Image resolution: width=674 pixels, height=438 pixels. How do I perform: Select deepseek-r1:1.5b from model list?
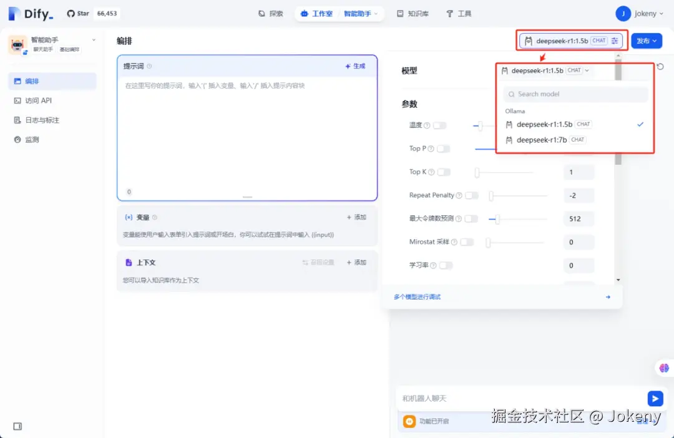pyautogui.click(x=575, y=124)
